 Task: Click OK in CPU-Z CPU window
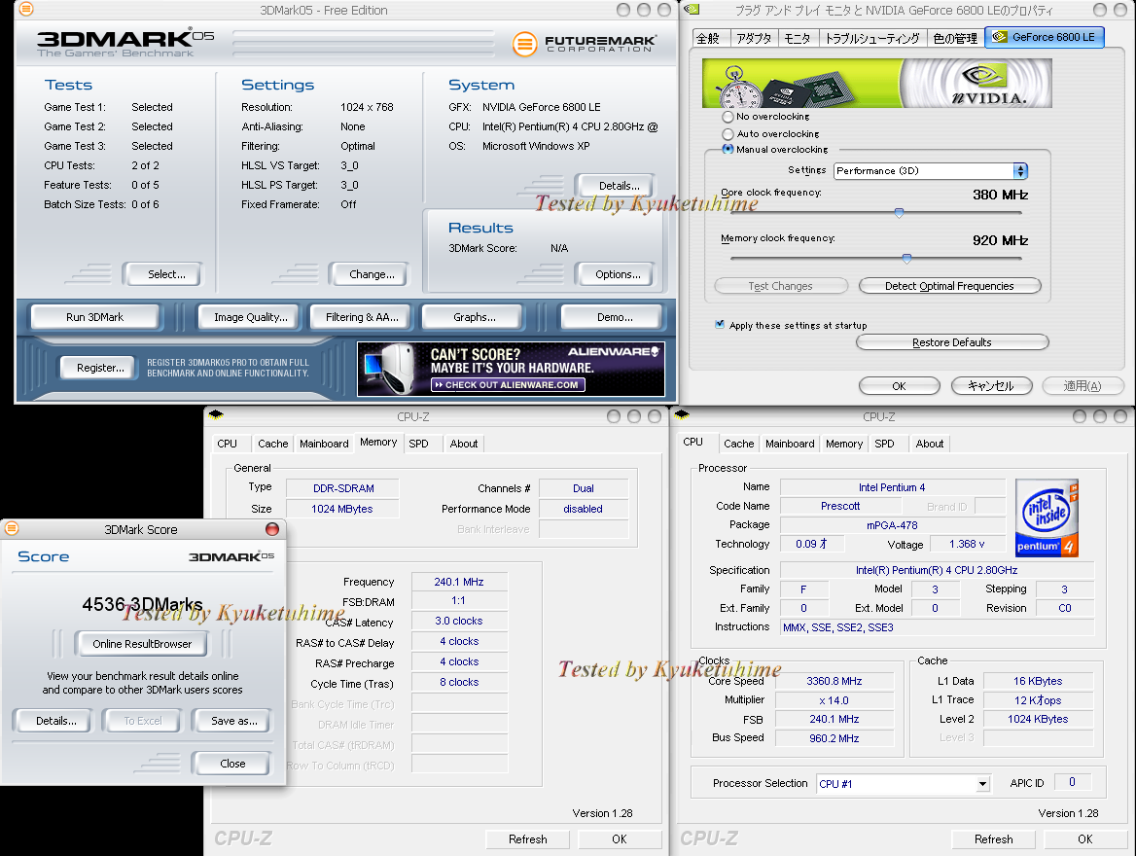(1085, 839)
